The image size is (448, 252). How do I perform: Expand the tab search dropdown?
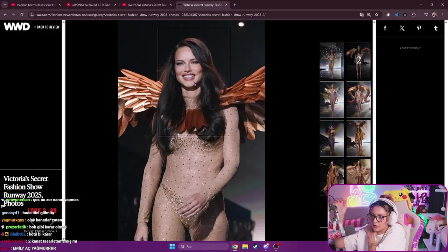[5, 5]
